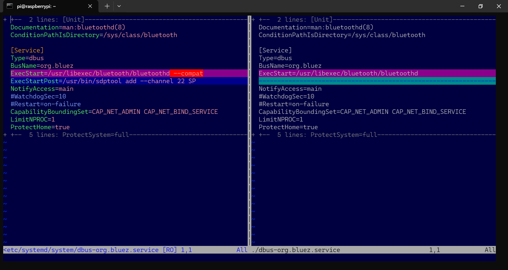Open a new terminal tab
Image resolution: width=508 pixels, height=270 pixels.
(x=107, y=6)
